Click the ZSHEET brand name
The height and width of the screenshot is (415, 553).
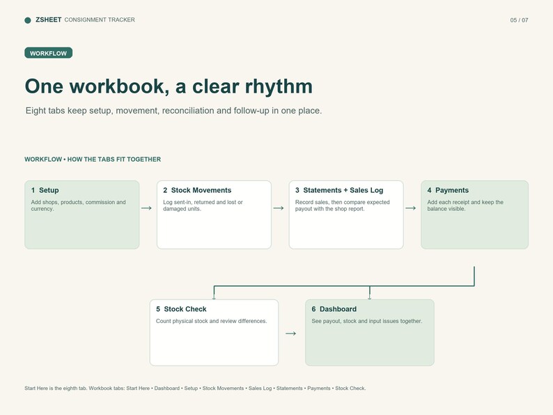point(49,19)
